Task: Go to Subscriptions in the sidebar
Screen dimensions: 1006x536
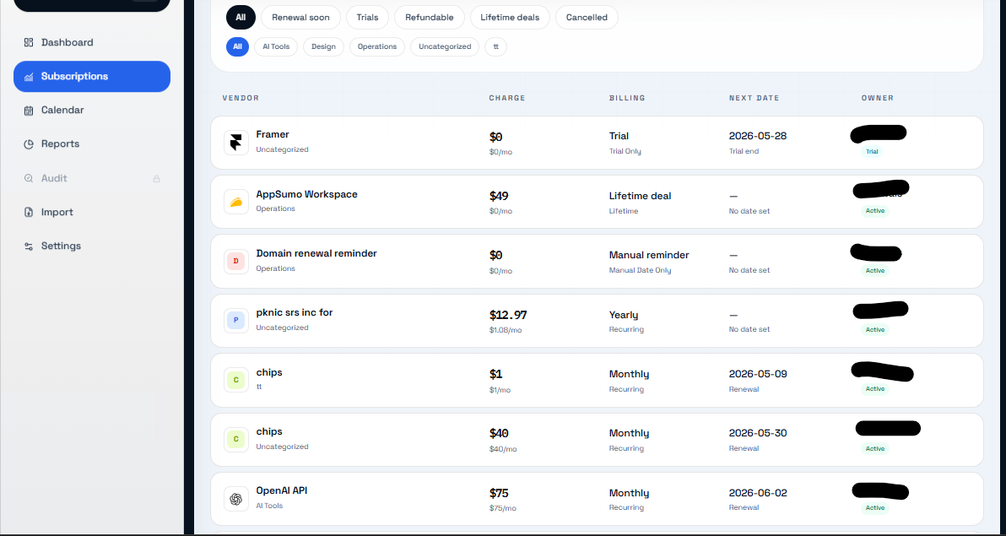Action: [x=92, y=76]
